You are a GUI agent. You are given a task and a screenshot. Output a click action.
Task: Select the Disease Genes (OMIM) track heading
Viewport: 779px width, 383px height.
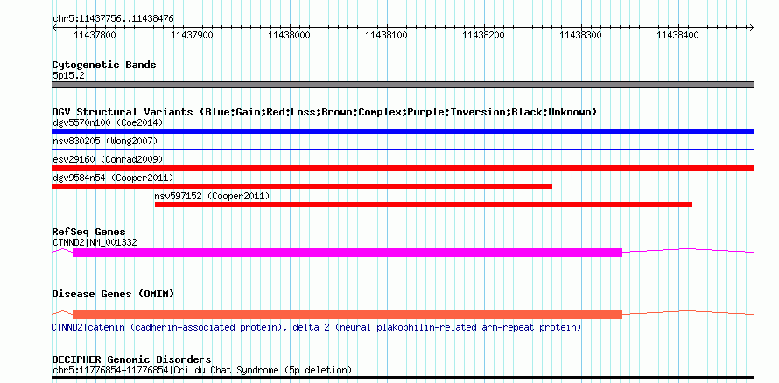coord(113,294)
